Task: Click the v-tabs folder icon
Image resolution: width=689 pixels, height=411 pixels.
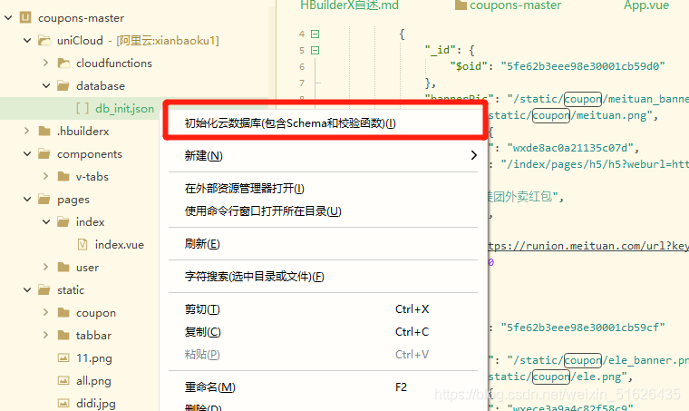Action: (63, 177)
